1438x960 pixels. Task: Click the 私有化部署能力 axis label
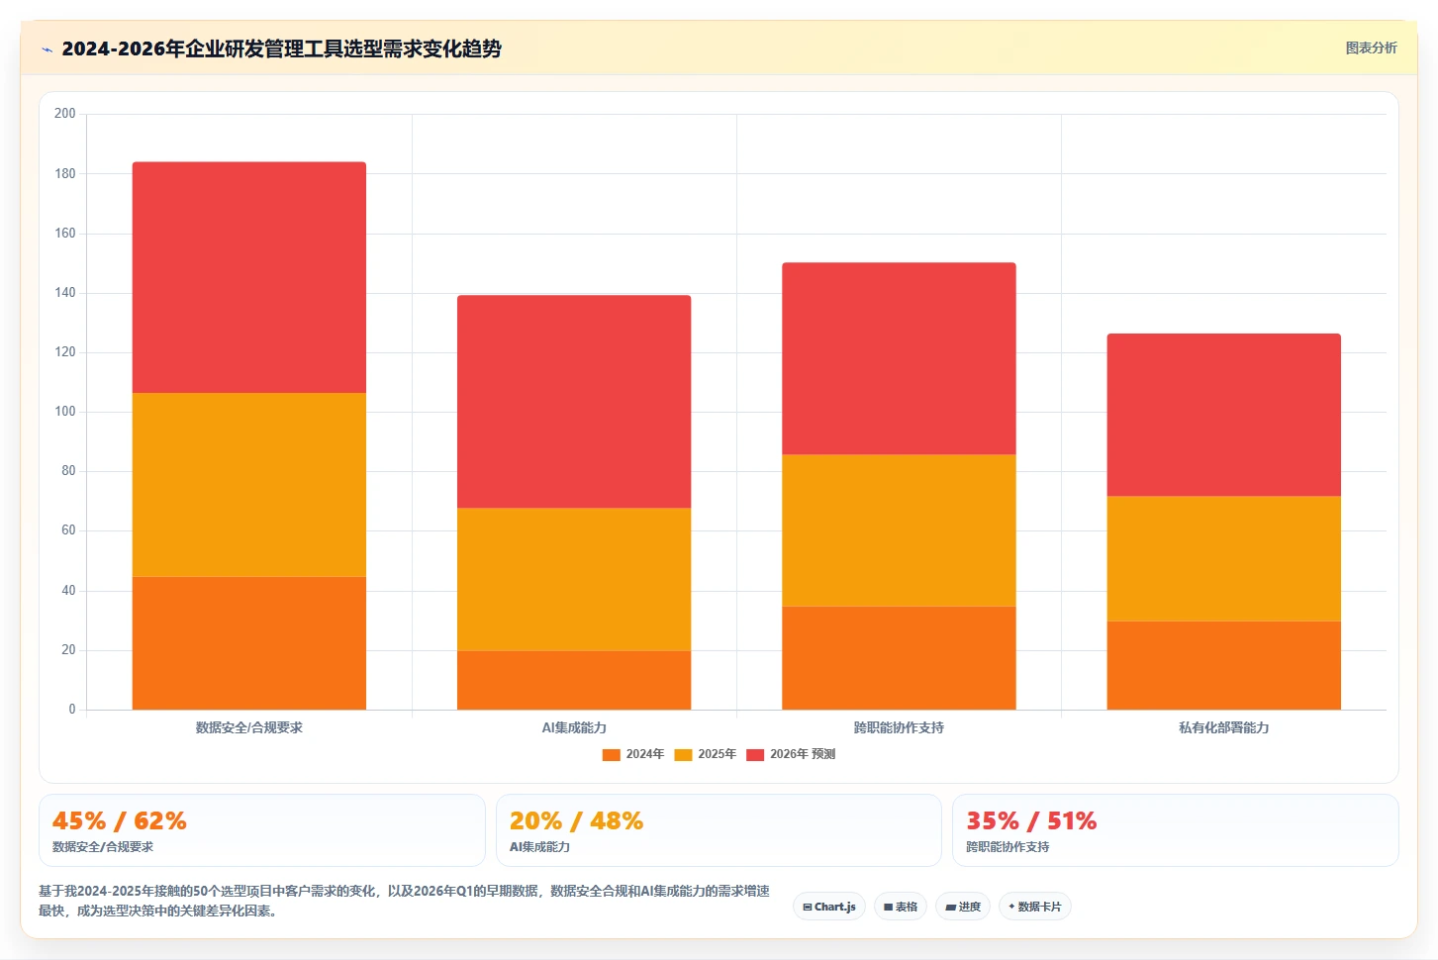pyautogui.click(x=1224, y=727)
